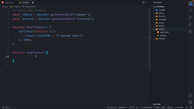Open editor More Actions ellipsis
The width and height of the screenshot is (194, 109).
click(147, 2)
